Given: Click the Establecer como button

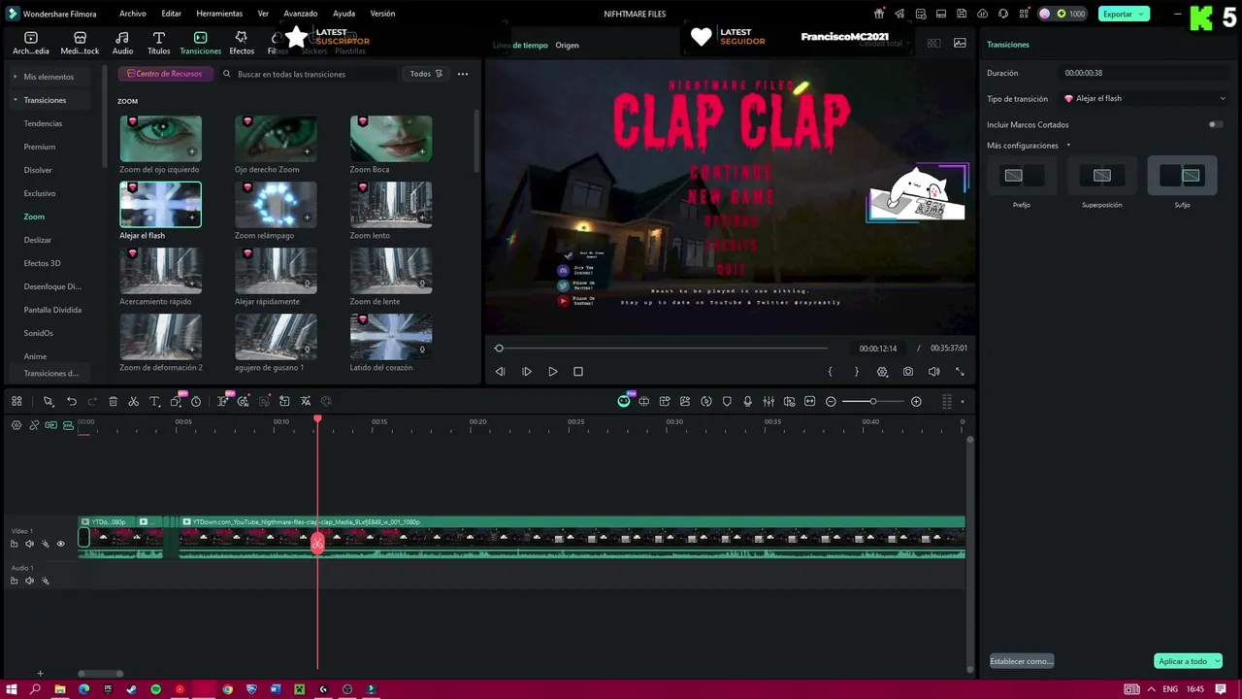Looking at the screenshot, I should tap(1021, 661).
